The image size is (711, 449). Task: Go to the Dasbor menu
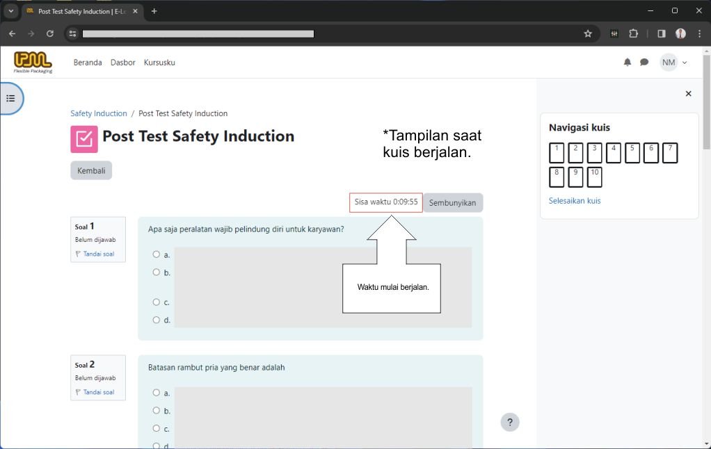[x=122, y=63]
